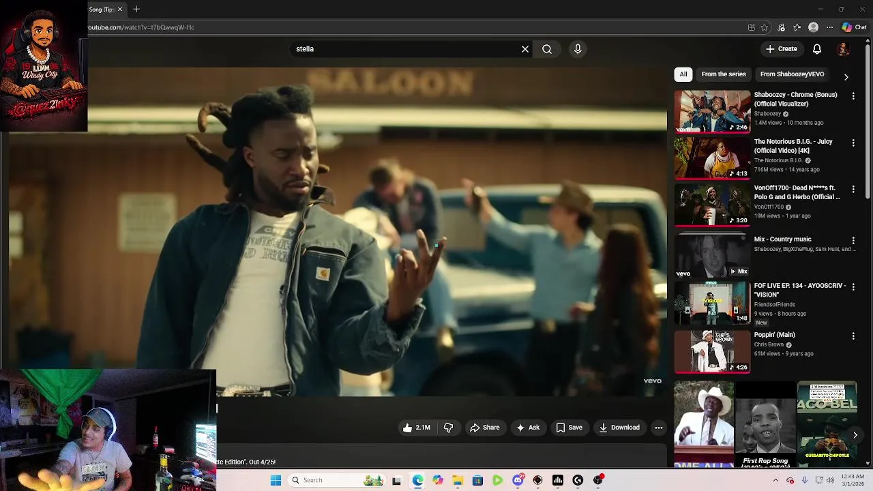Open the FOF LIVE EP. 134 title
This screenshot has width=873, height=491.
coord(799,290)
